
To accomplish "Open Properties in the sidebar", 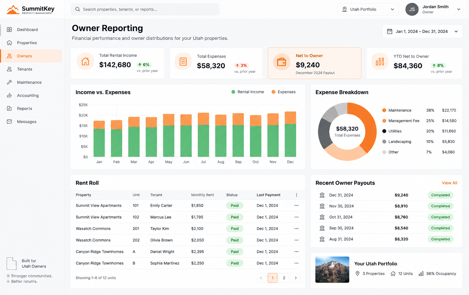I will (31, 43).
